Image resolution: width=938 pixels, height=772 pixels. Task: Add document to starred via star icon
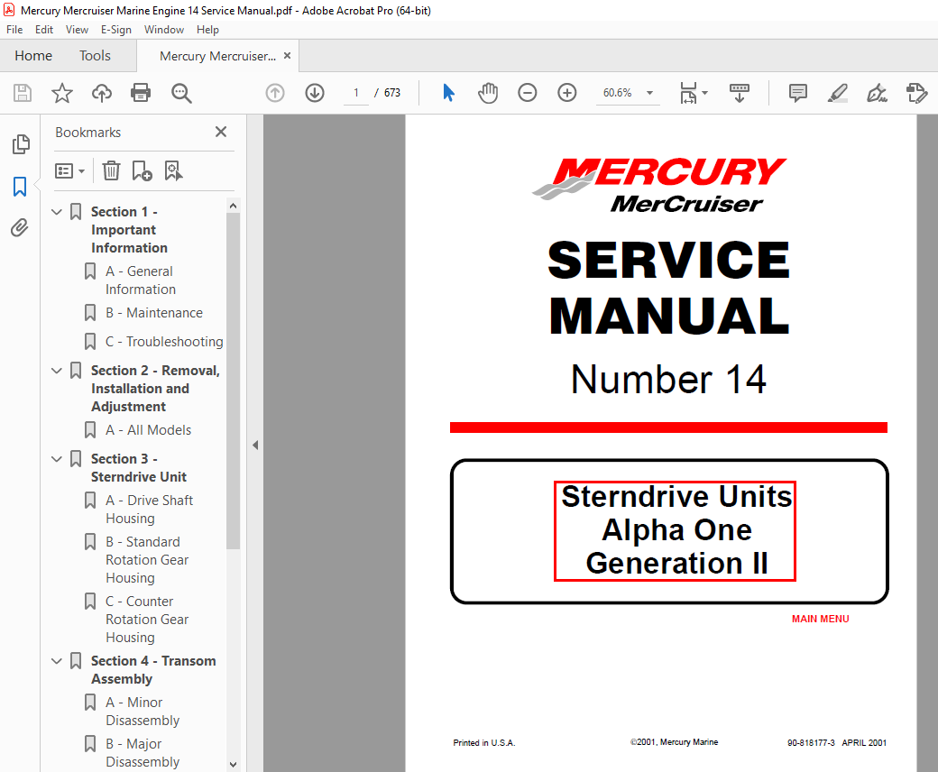61,93
